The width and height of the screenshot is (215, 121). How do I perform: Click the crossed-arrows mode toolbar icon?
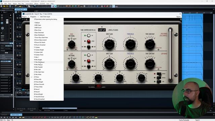[x=55, y=6]
